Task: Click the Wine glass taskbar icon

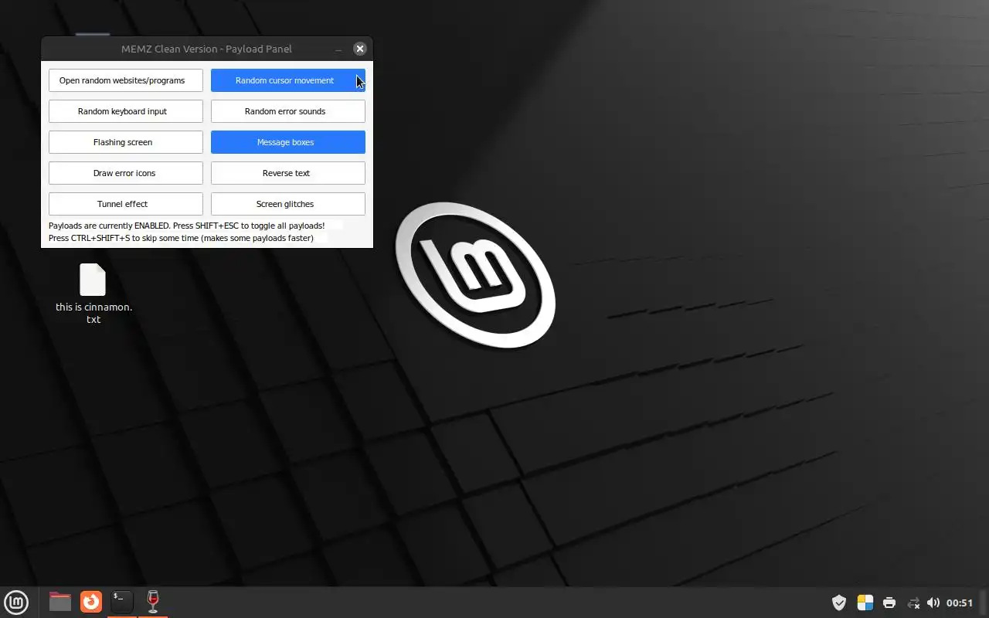Action: click(x=153, y=602)
